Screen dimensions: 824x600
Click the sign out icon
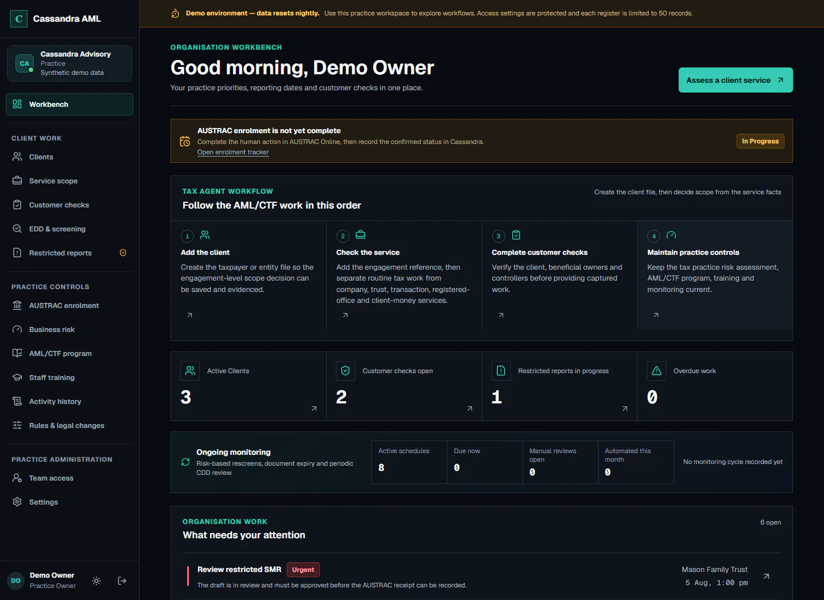[x=122, y=581]
